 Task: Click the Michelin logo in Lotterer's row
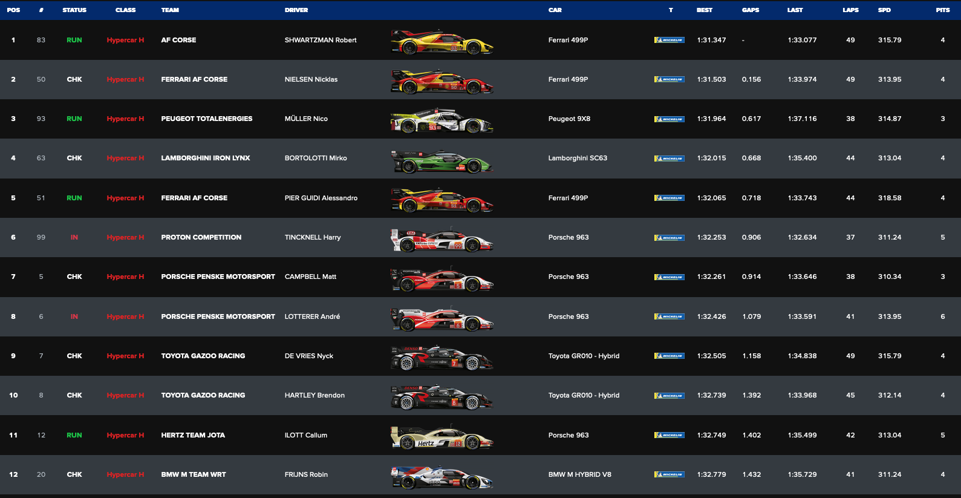[669, 316]
